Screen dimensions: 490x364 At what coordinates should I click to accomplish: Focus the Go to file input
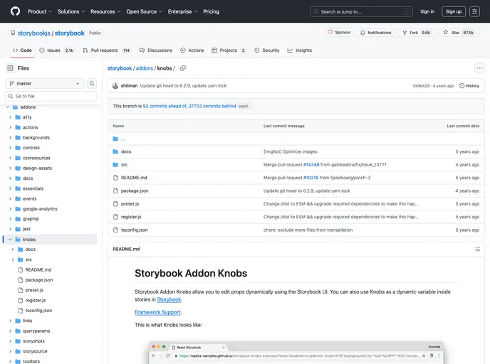pyautogui.click(x=51, y=96)
